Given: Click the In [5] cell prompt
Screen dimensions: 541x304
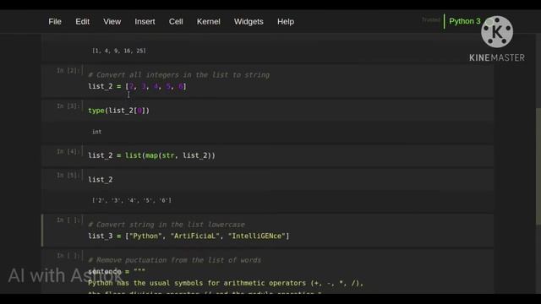Looking at the screenshot, I should tap(69, 176).
